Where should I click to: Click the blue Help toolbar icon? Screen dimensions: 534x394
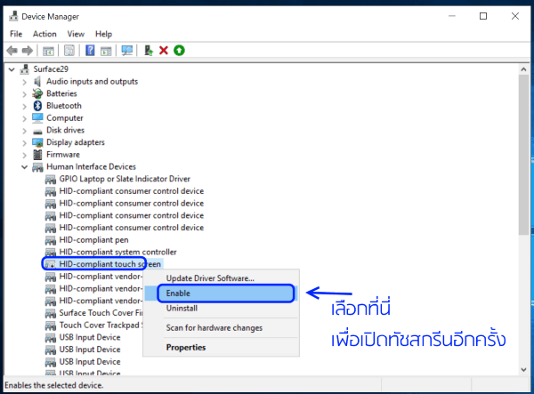coord(90,51)
